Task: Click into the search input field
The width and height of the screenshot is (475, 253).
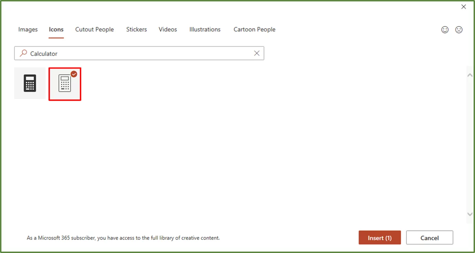Action: coord(138,53)
